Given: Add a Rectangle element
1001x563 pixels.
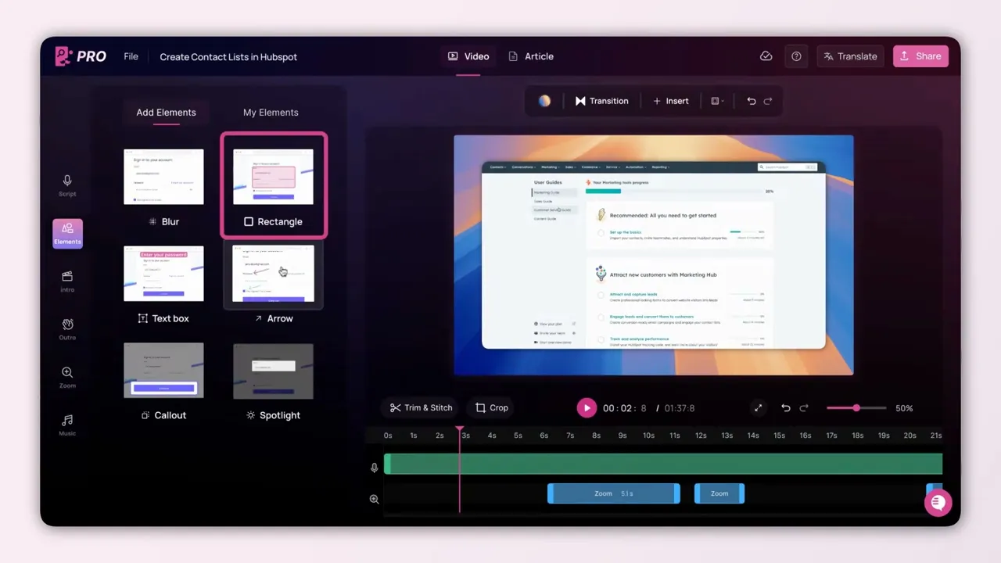Looking at the screenshot, I should (273, 185).
